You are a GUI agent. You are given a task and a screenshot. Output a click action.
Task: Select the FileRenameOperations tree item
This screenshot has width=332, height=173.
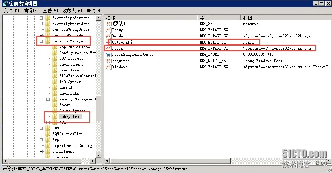point(77,76)
